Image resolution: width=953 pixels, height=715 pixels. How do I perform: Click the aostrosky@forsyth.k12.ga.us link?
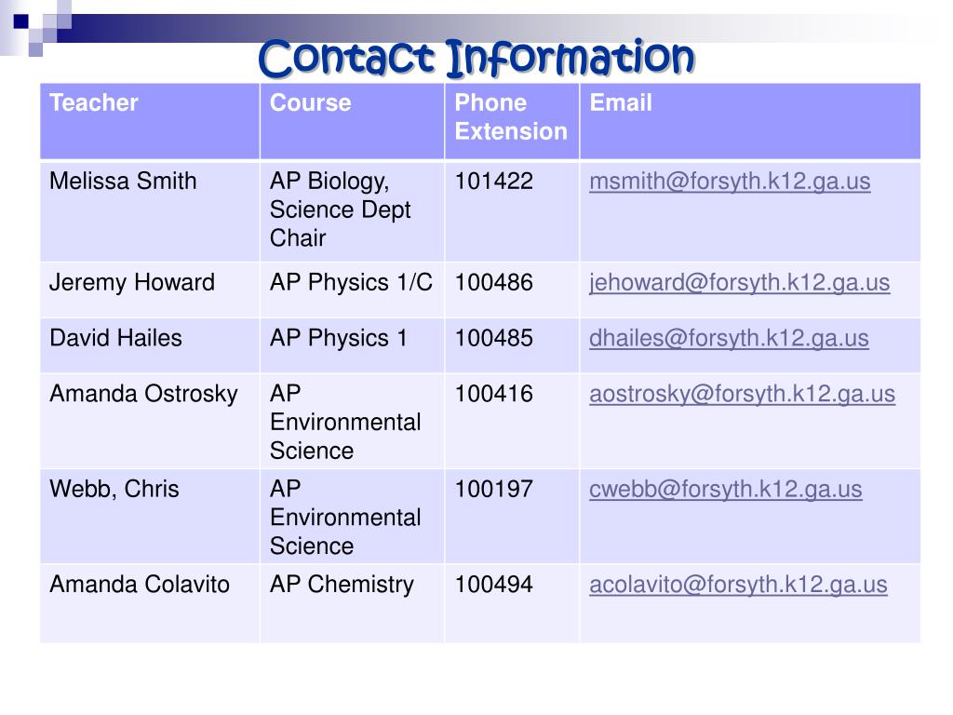pyautogui.click(x=742, y=394)
